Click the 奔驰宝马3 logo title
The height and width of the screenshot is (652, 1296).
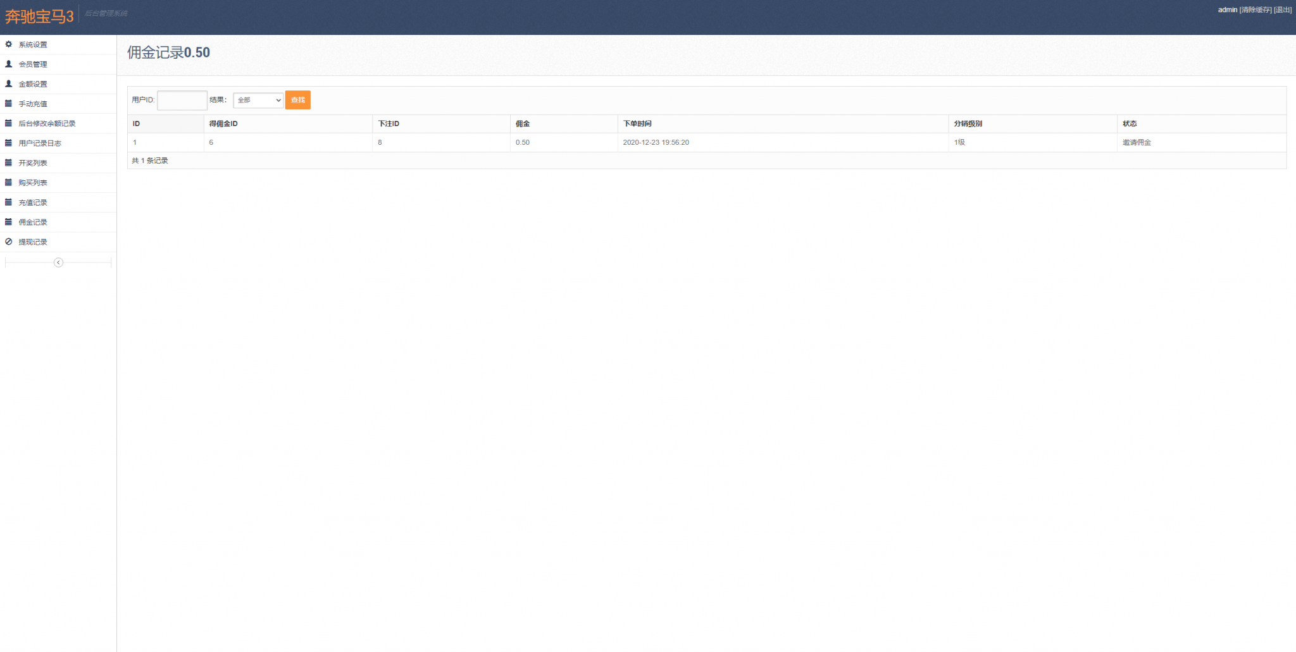[x=39, y=16]
